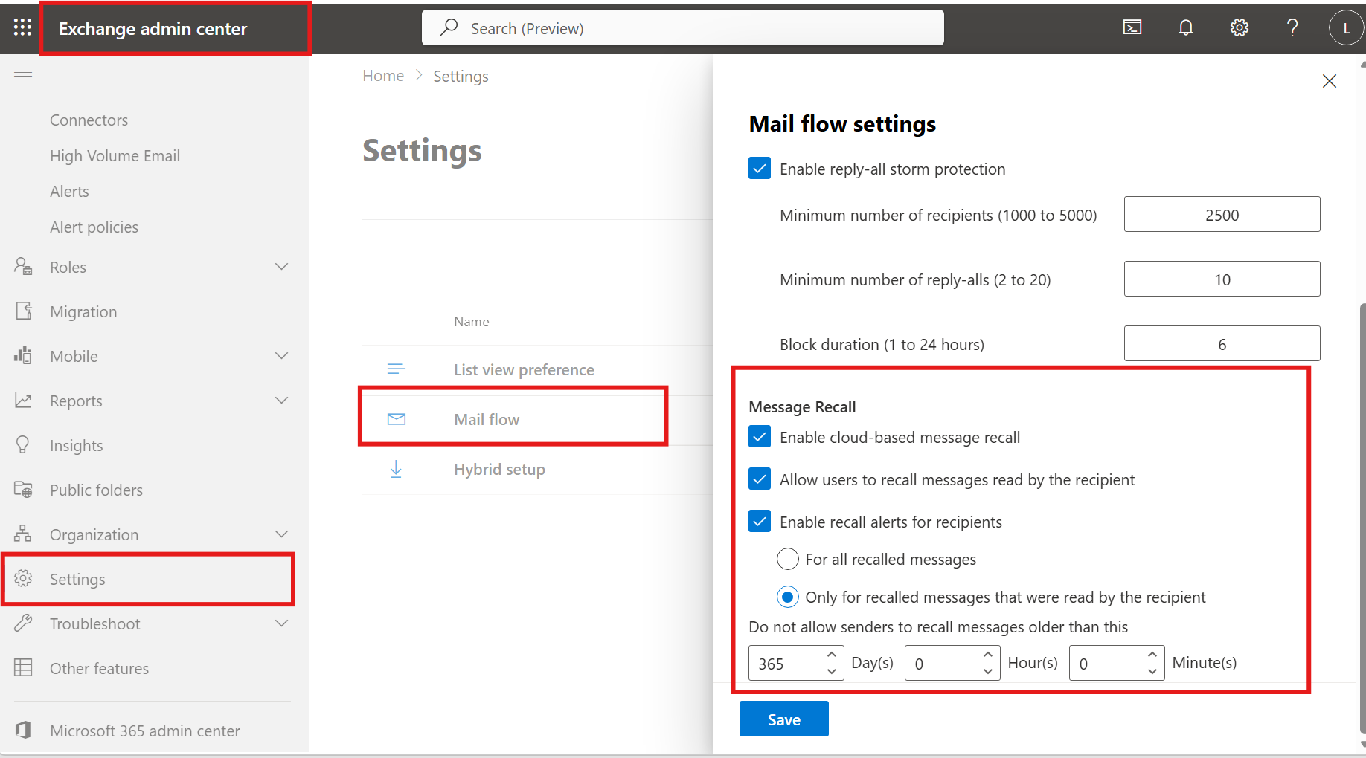Open Connectors in the sidebar
Image resolution: width=1366 pixels, height=758 pixels.
[x=89, y=120]
